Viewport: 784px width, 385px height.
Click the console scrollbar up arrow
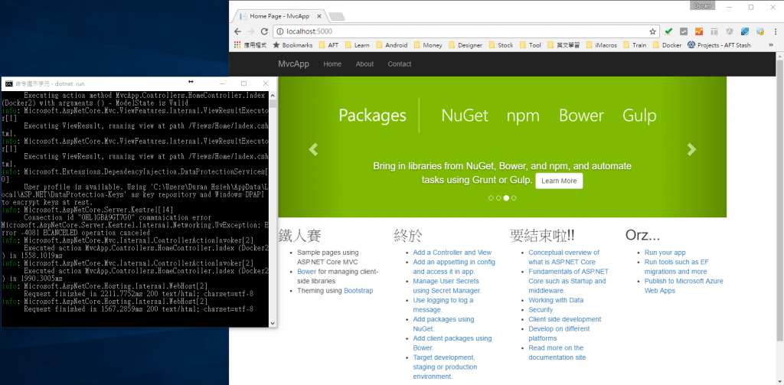click(273, 94)
